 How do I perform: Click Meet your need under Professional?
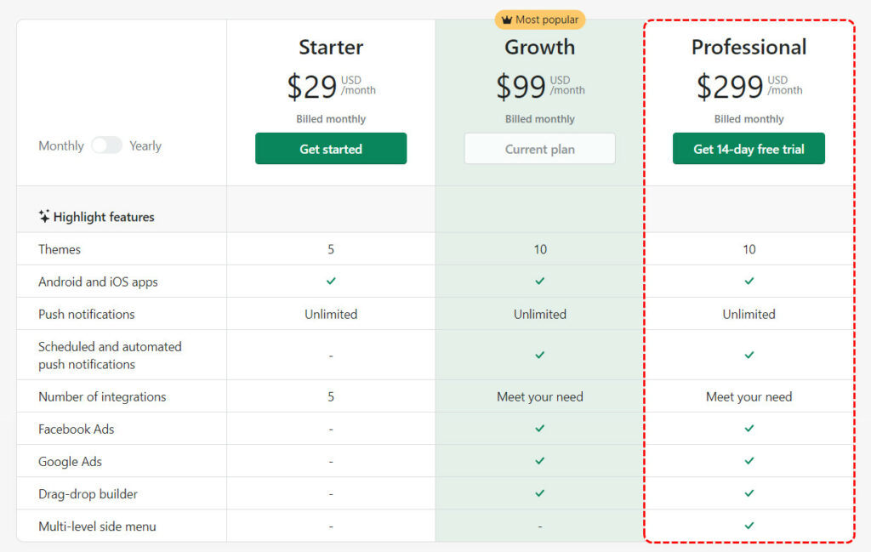click(749, 396)
